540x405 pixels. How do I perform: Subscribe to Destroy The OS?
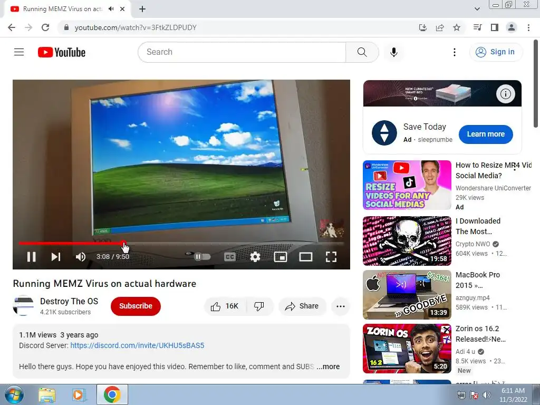[136, 306]
